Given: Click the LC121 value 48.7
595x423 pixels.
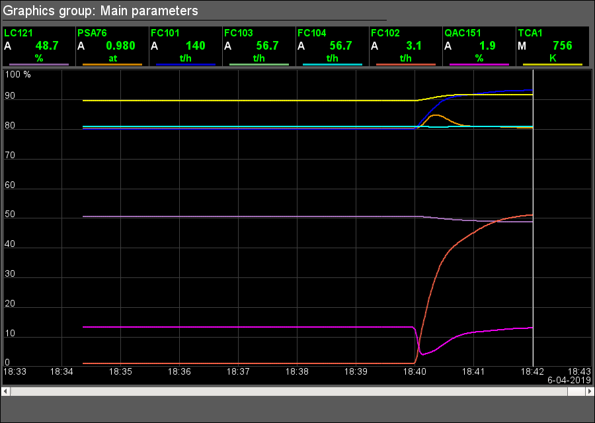Looking at the screenshot, I should pyautogui.click(x=47, y=46).
